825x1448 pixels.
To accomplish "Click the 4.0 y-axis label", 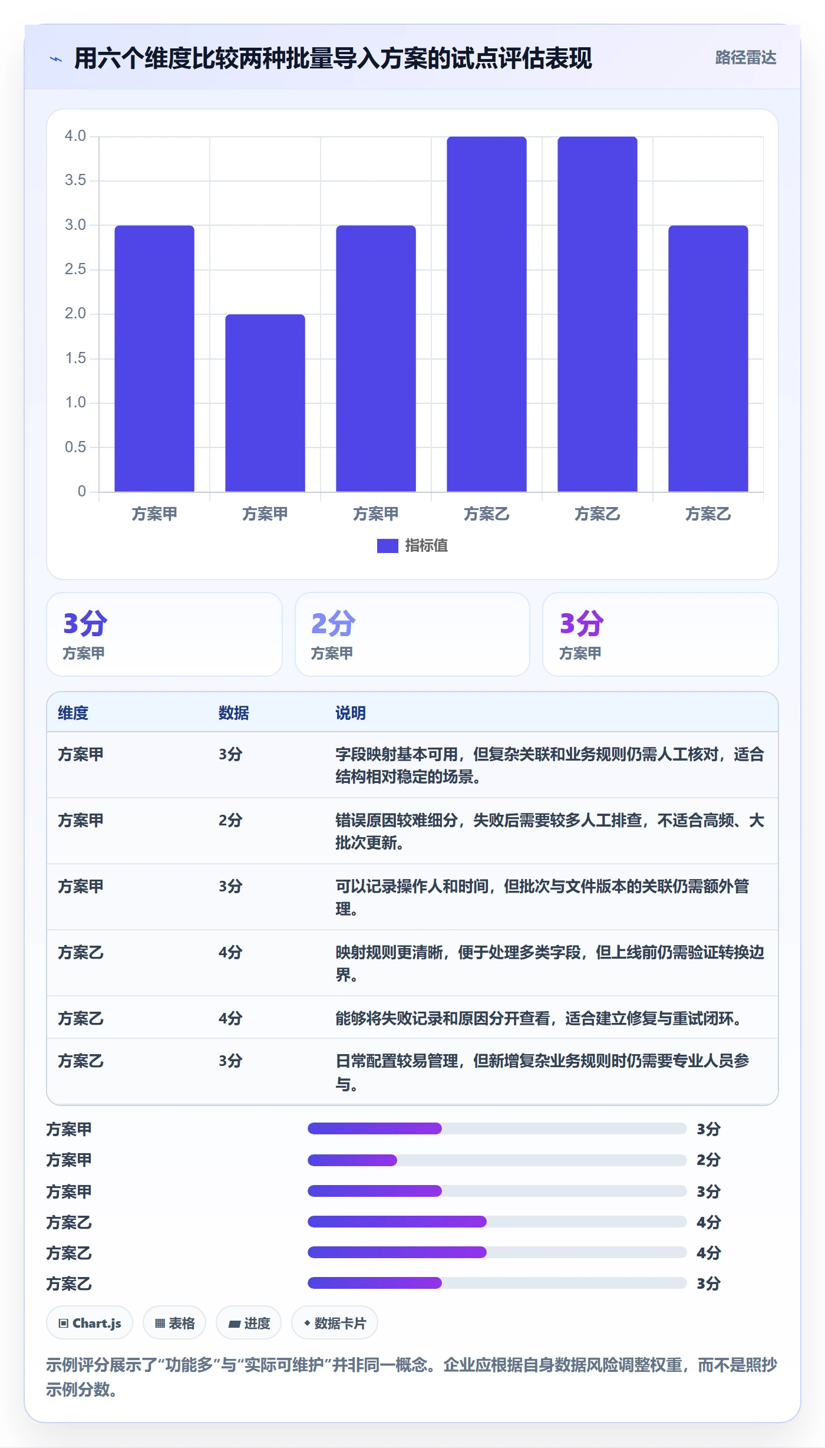I will [75, 136].
